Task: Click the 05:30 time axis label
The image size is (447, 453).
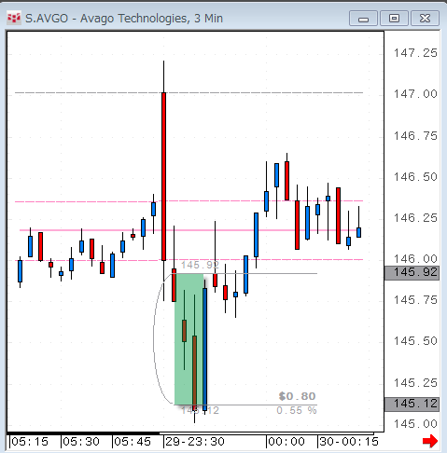Action: pos(81,442)
